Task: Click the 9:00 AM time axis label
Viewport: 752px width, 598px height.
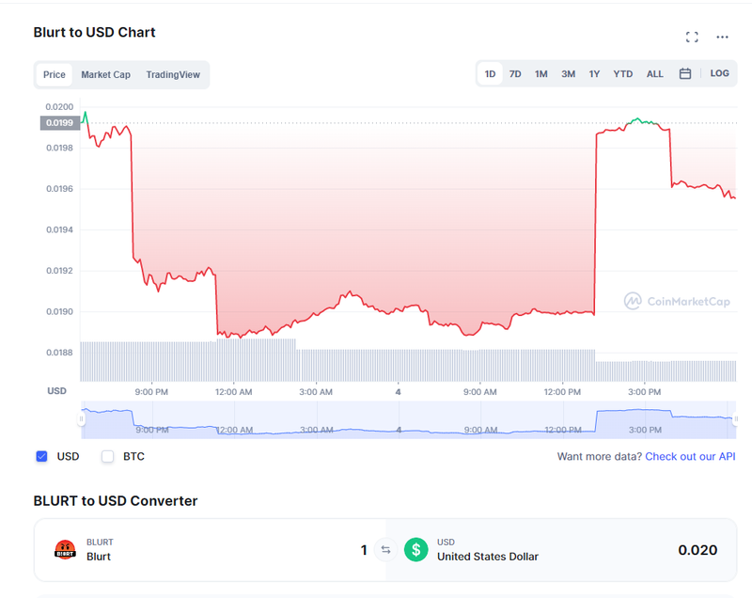Action: [479, 392]
